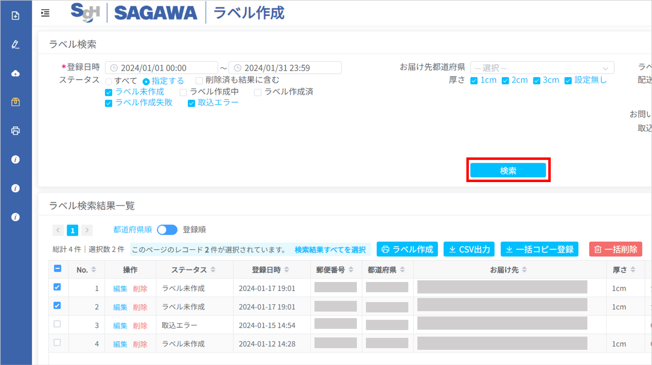Click the SGH SAGAWA logo
The width and height of the screenshot is (652, 365).
tap(134, 13)
